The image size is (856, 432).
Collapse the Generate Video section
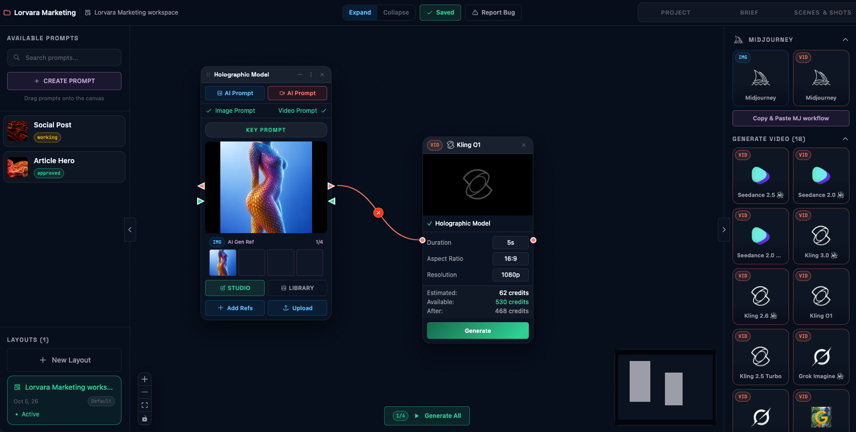click(845, 139)
